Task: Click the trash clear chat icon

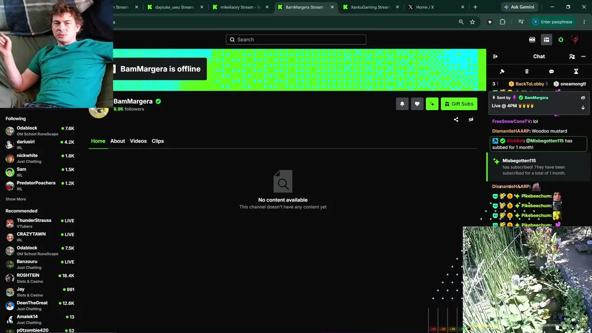Action: tap(527, 72)
